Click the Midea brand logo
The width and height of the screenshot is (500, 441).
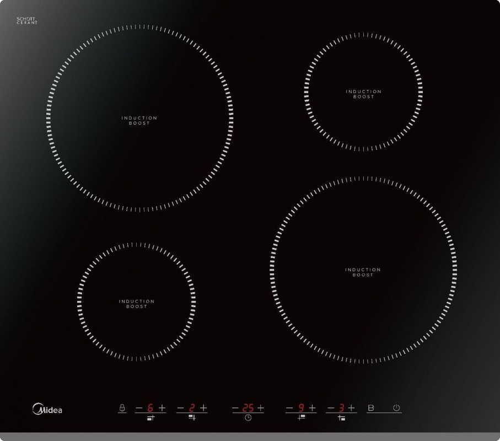point(47,410)
